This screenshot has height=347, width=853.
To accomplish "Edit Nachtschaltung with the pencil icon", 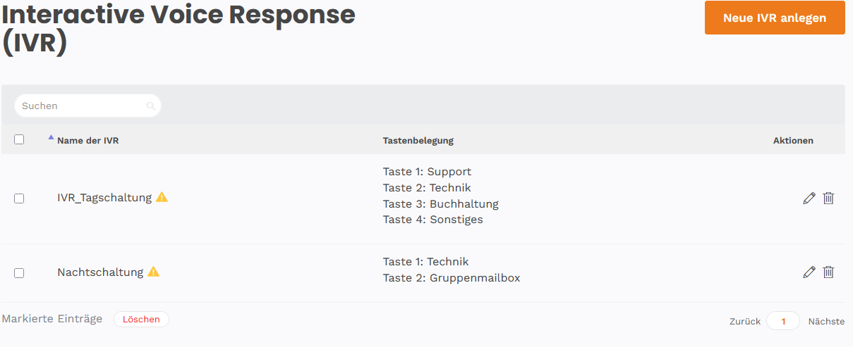I will point(809,272).
